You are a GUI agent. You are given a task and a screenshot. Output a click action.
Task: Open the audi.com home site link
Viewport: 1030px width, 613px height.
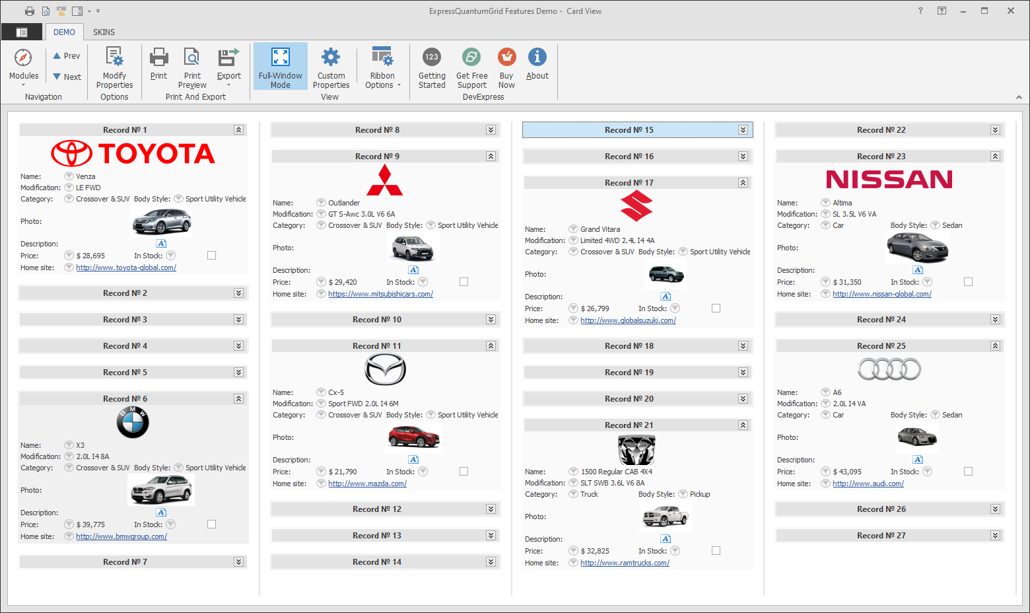868,484
